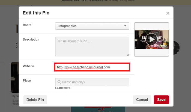Viewport: 191px width, 112px height.
Task: Click the Name and city place field
Action: 94,82
